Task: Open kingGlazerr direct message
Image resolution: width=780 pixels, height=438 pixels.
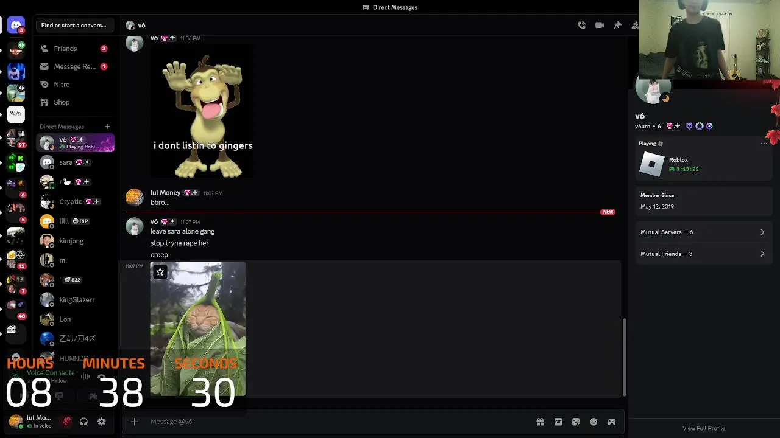Action: (x=75, y=300)
